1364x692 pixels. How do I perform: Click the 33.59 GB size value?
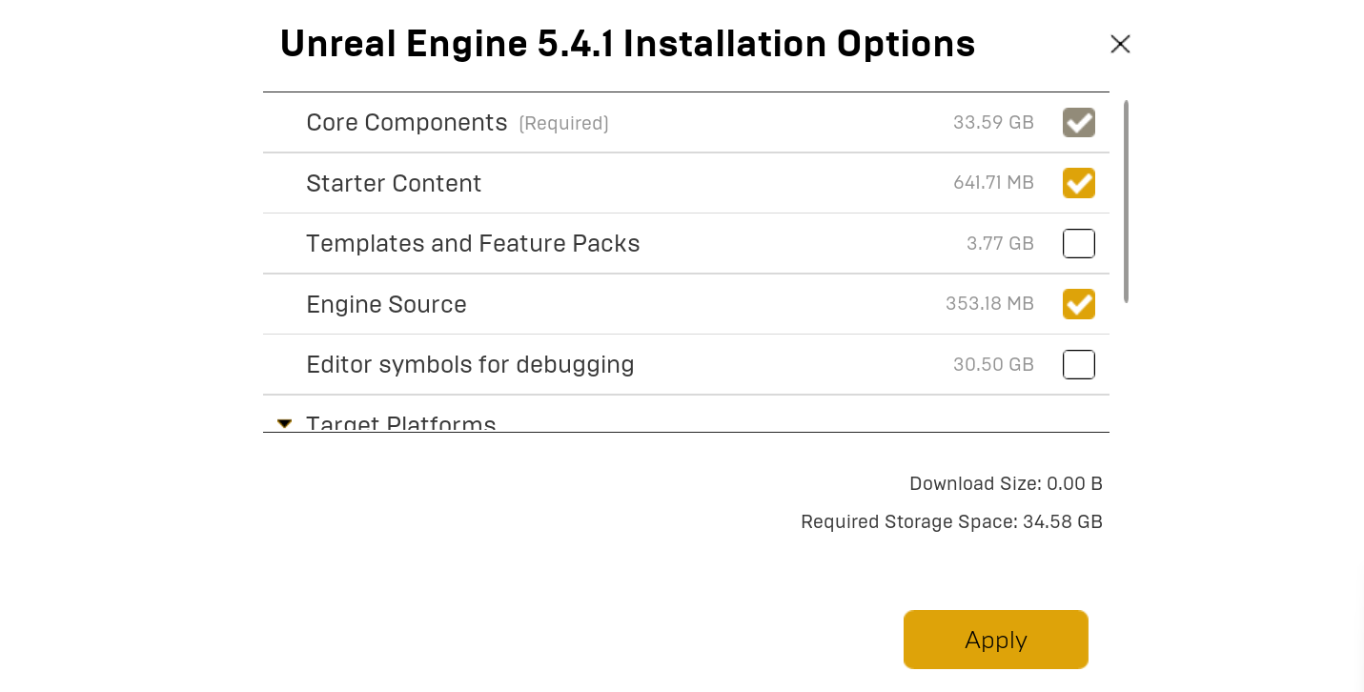tap(993, 123)
